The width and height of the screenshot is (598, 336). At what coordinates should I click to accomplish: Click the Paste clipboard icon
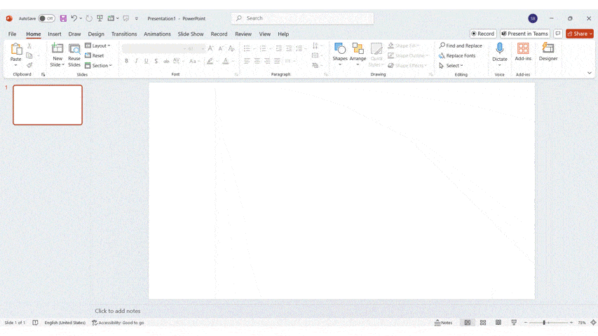(16, 49)
